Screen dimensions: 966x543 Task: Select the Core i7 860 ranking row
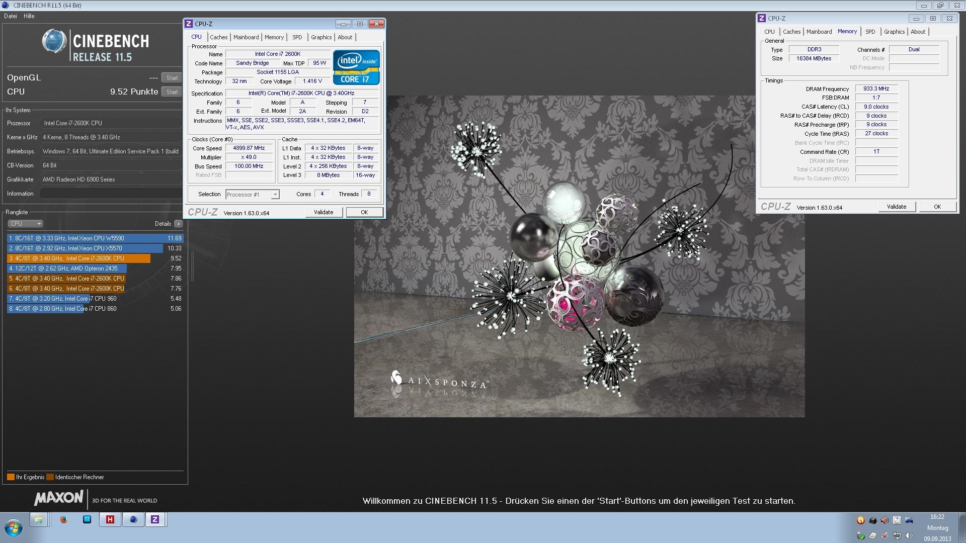point(95,309)
